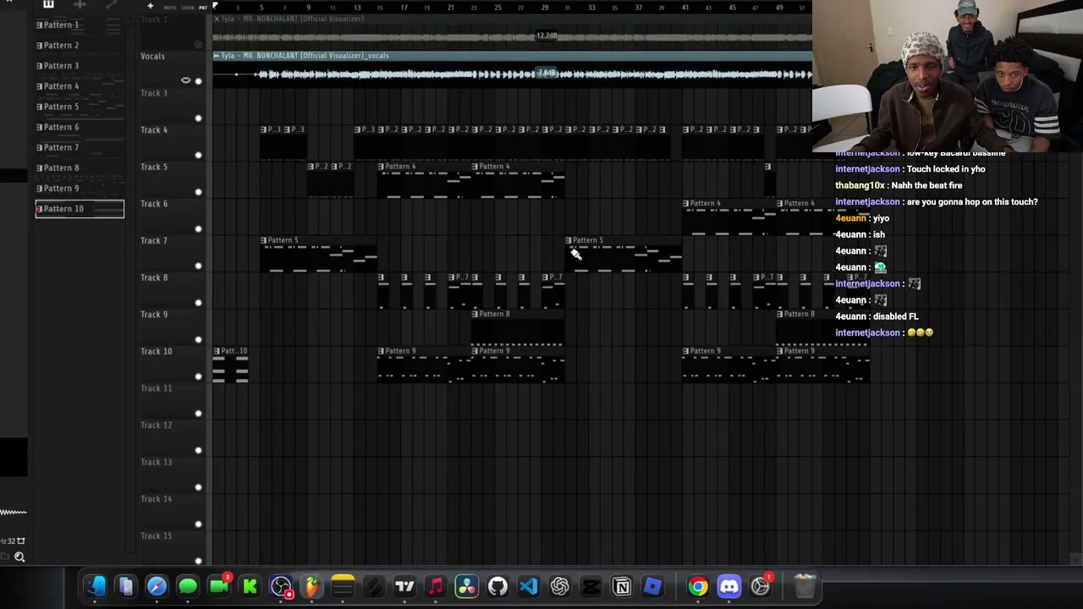Click the lips icon on the Vocals track
This screenshot has height=609, width=1083.
click(185, 80)
